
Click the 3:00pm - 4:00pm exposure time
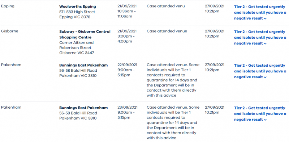pyautogui.click(x=126, y=39)
